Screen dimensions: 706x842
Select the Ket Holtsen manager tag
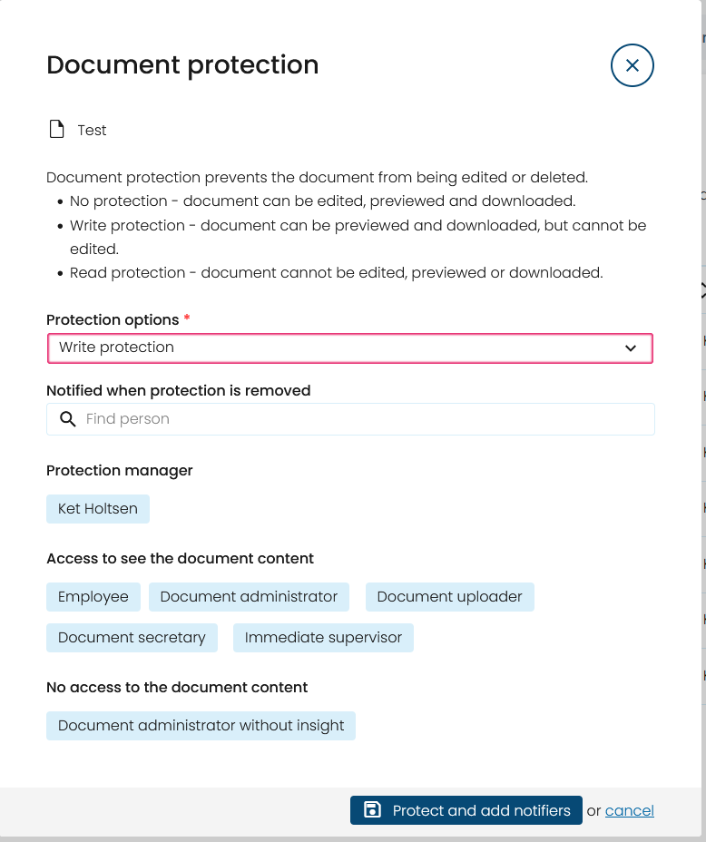(98, 508)
